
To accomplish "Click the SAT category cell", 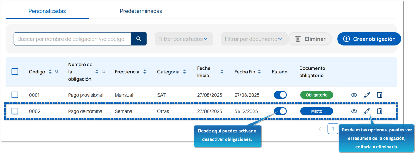I will coord(161,95).
